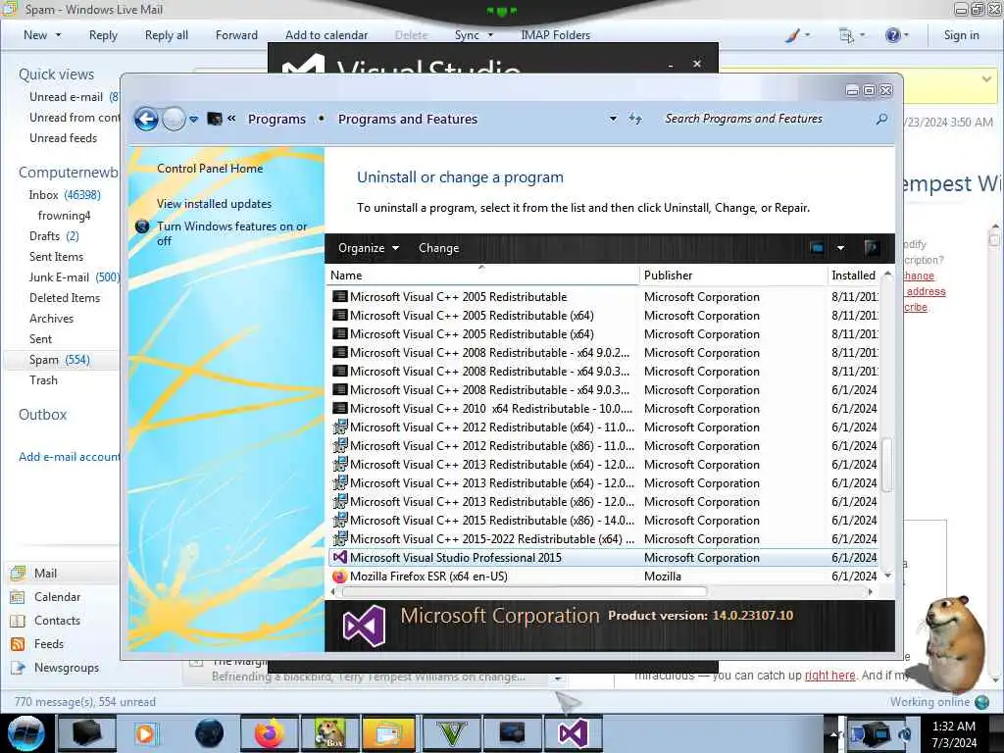Click Forward in Windows Live Mail toolbar
The width and height of the screenshot is (1004, 753).
coord(236,35)
